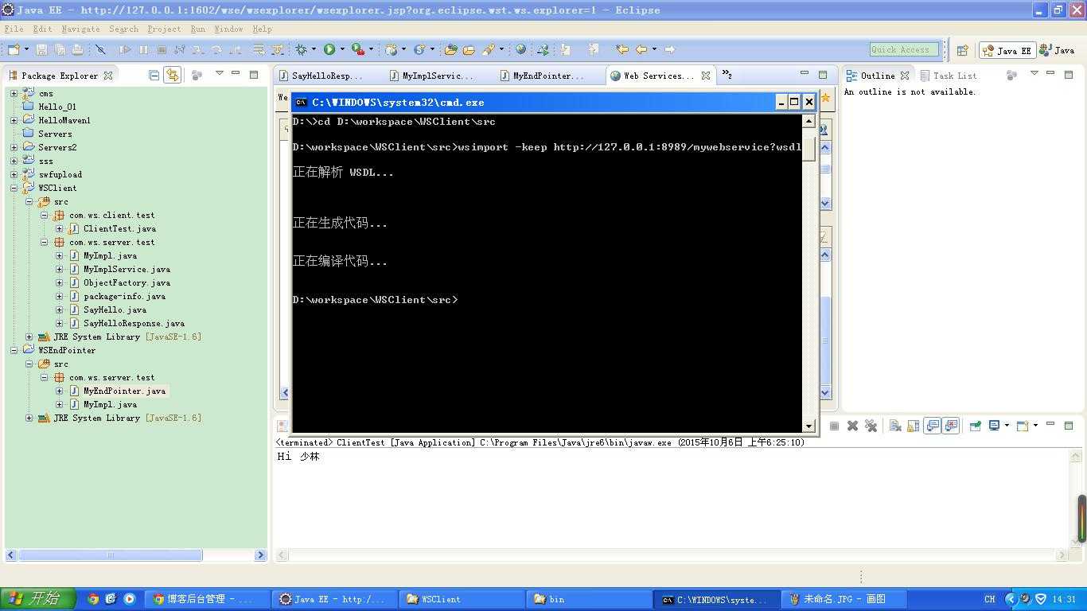
Task: Open the bin folder taskbar button
Action: coord(589,599)
